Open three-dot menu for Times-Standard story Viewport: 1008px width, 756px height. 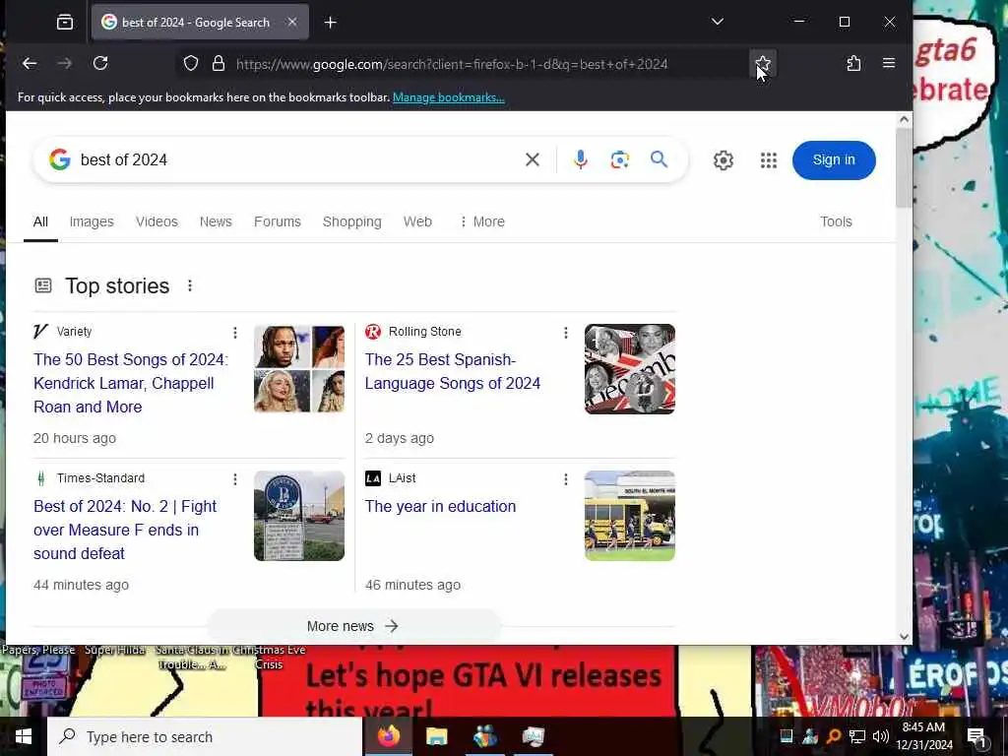click(x=235, y=479)
